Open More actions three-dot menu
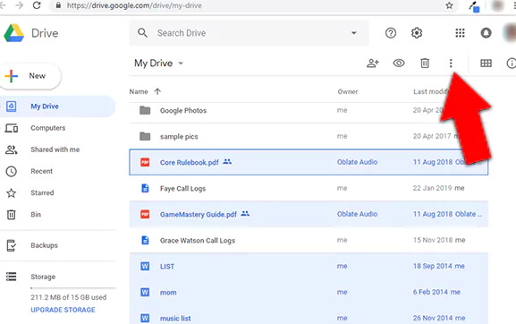Viewport: 516px width, 324px height. point(451,63)
